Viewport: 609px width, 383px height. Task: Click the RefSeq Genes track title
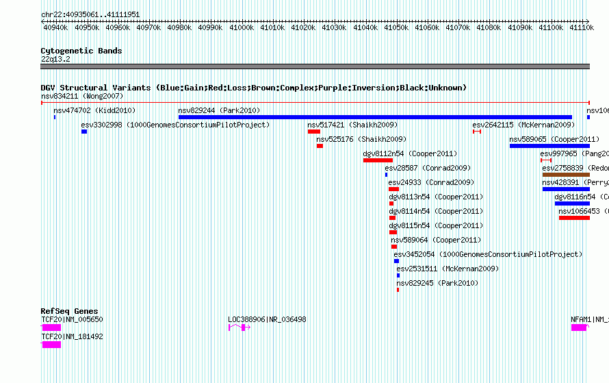tap(69, 311)
